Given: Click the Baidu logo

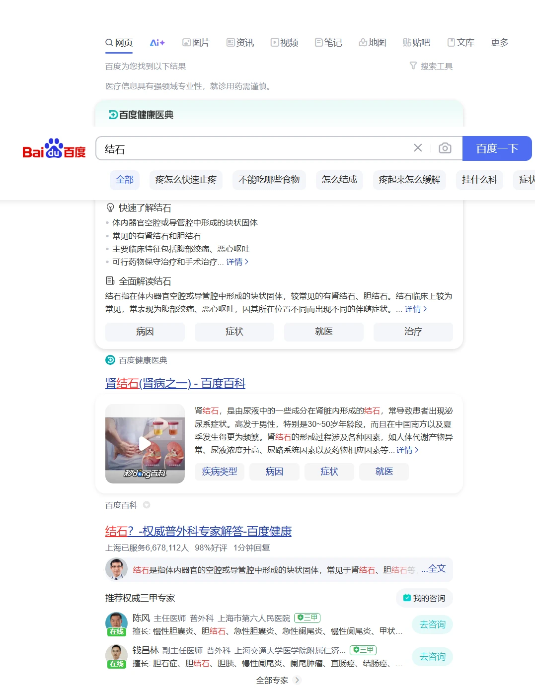Looking at the screenshot, I should [54, 148].
